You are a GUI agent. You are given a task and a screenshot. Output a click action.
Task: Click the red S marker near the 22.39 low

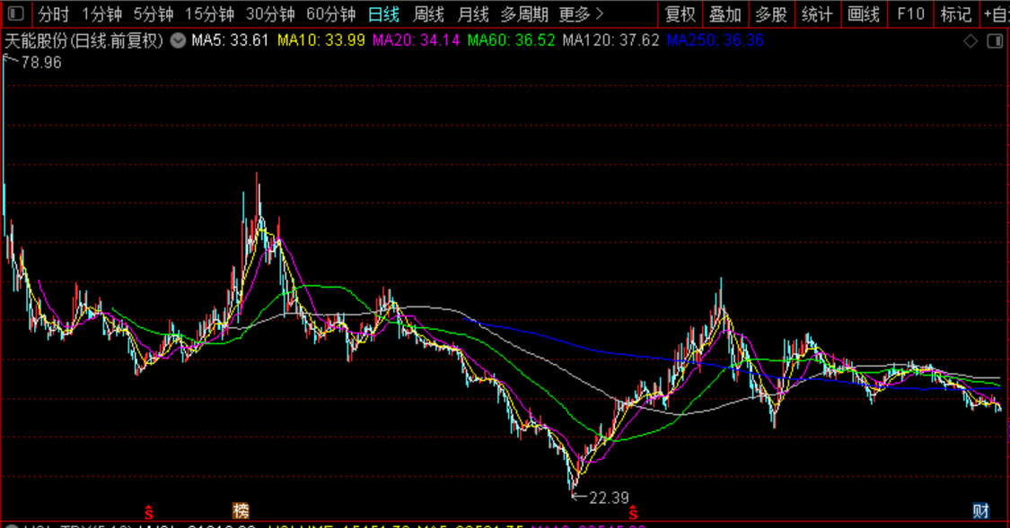coord(633,512)
